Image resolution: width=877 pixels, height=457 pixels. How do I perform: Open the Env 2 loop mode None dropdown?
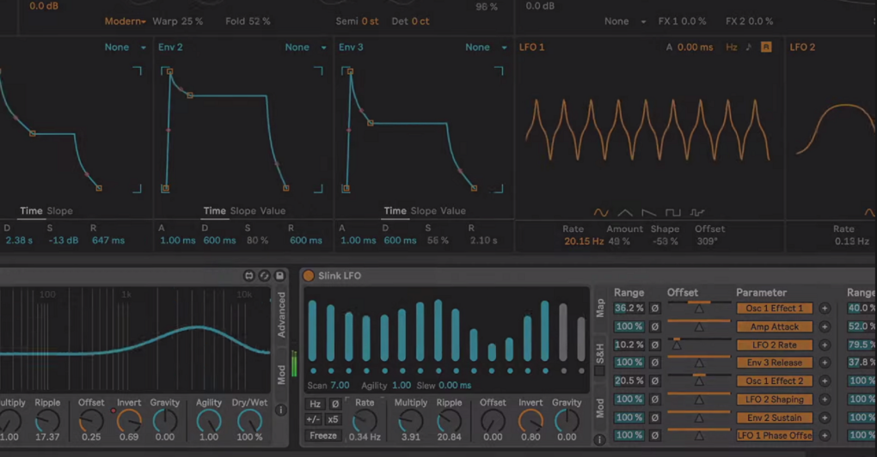pos(305,47)
